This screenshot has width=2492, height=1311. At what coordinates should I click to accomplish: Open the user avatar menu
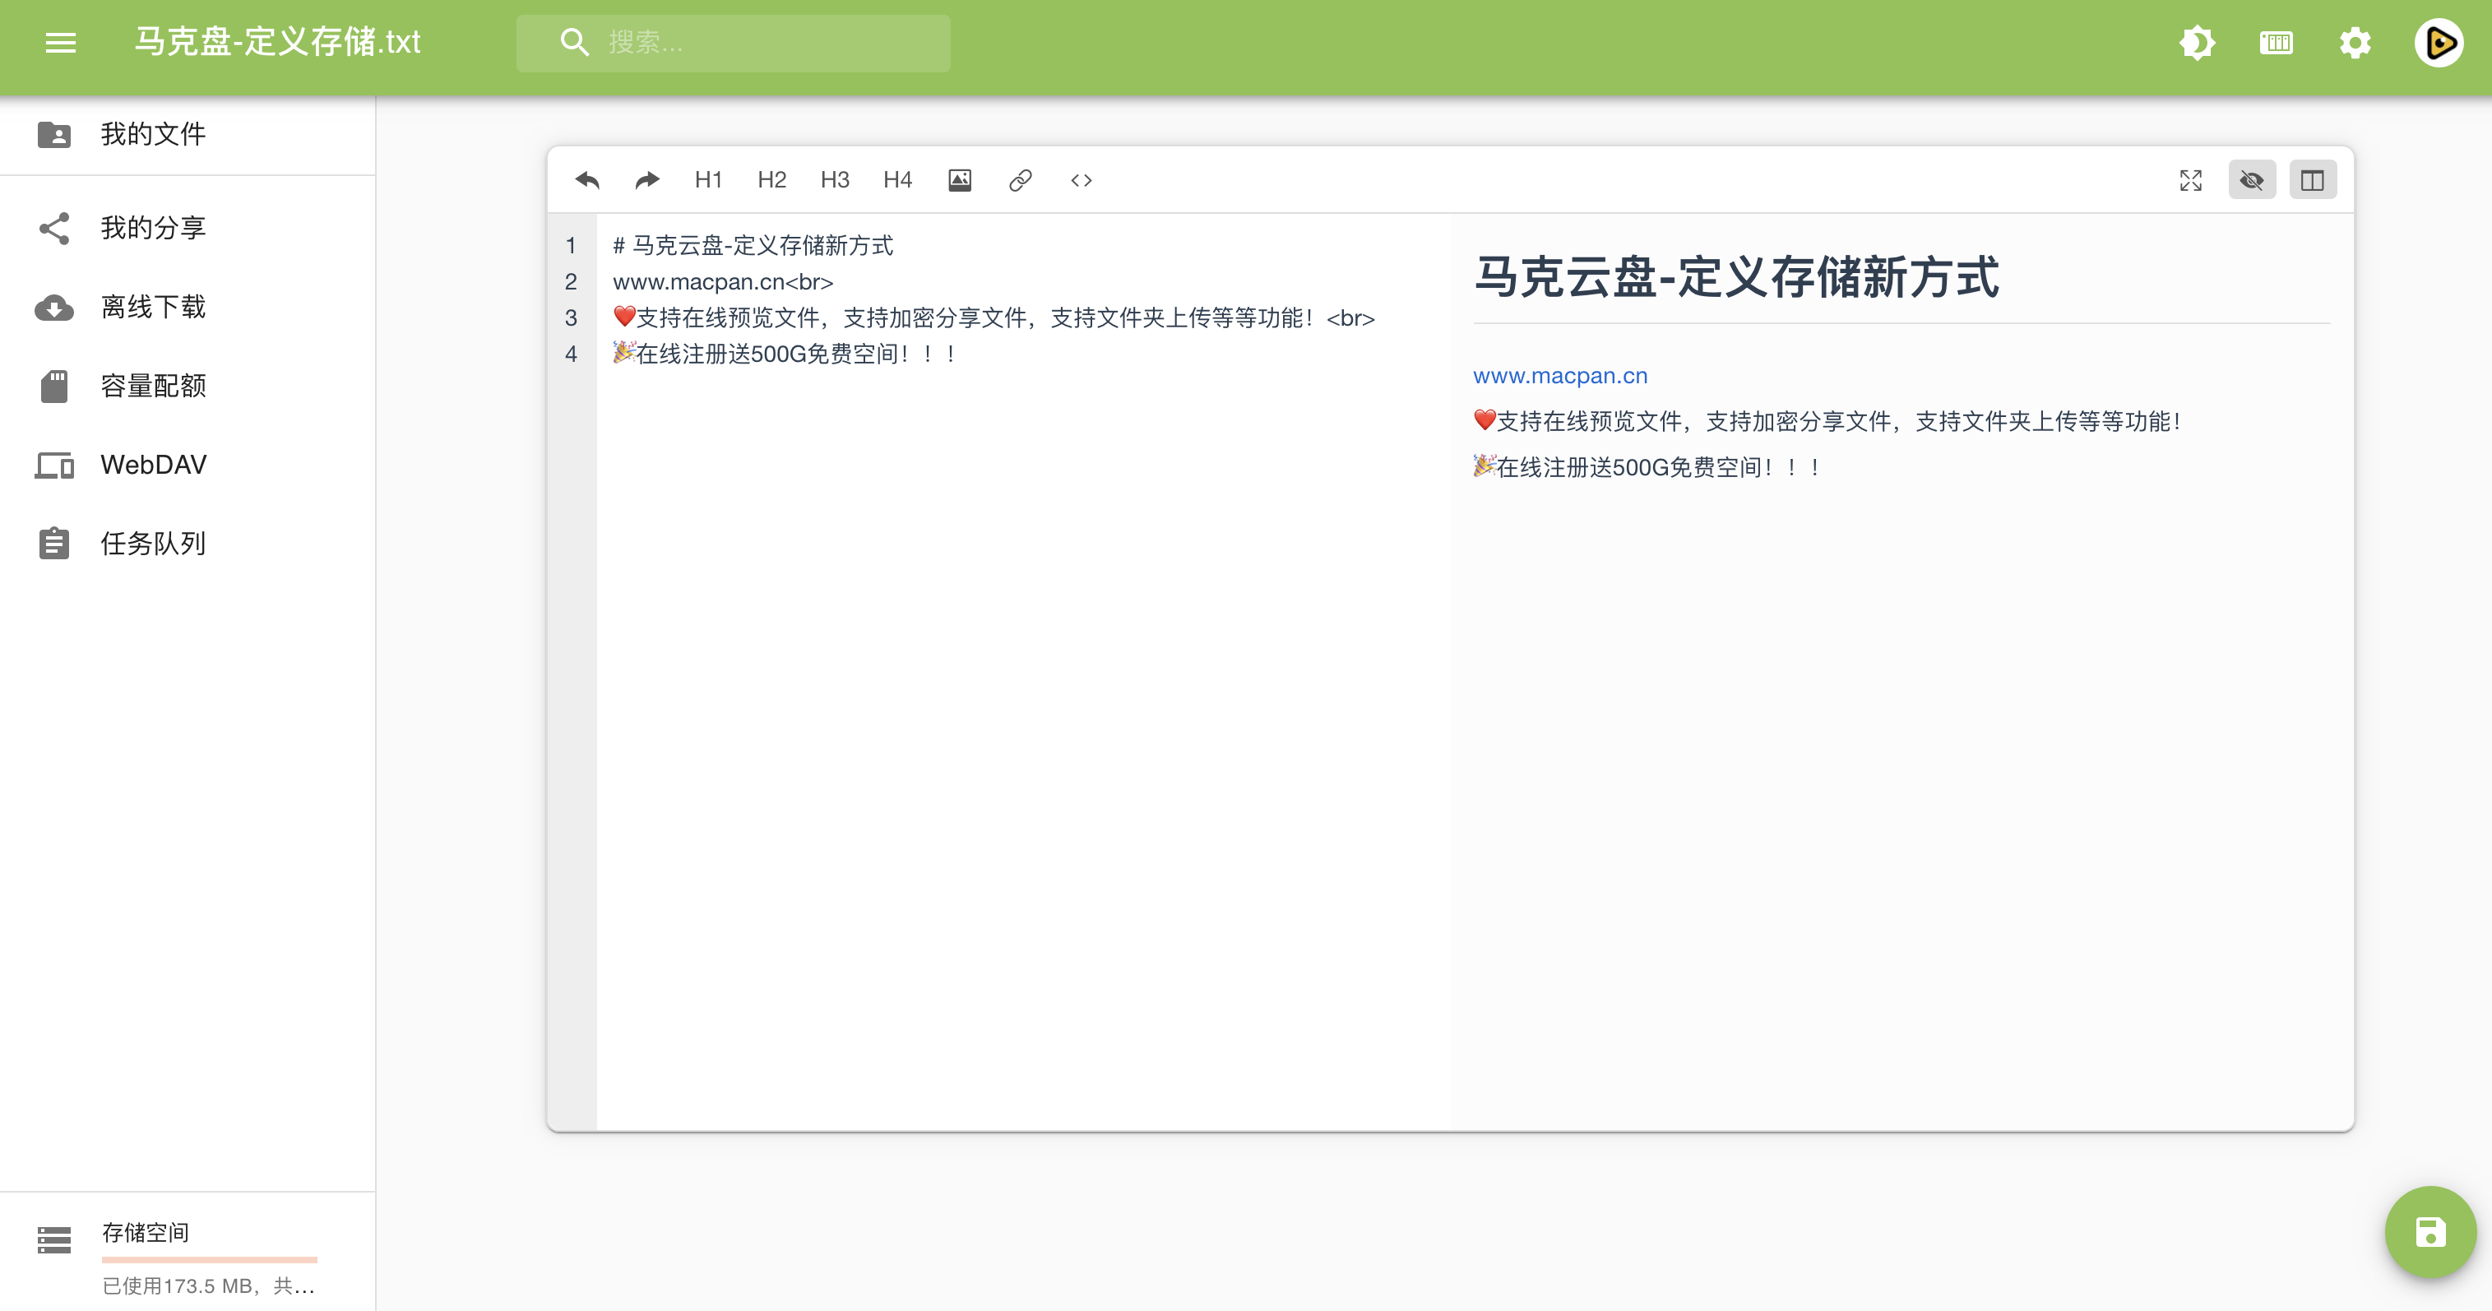pyautogui.click(x=2438, y=43)
